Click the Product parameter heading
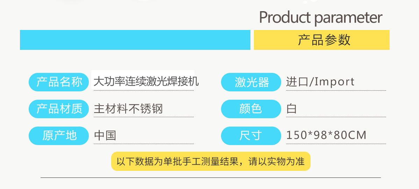Viewport: 419px width, 189px height. [320, 17]
